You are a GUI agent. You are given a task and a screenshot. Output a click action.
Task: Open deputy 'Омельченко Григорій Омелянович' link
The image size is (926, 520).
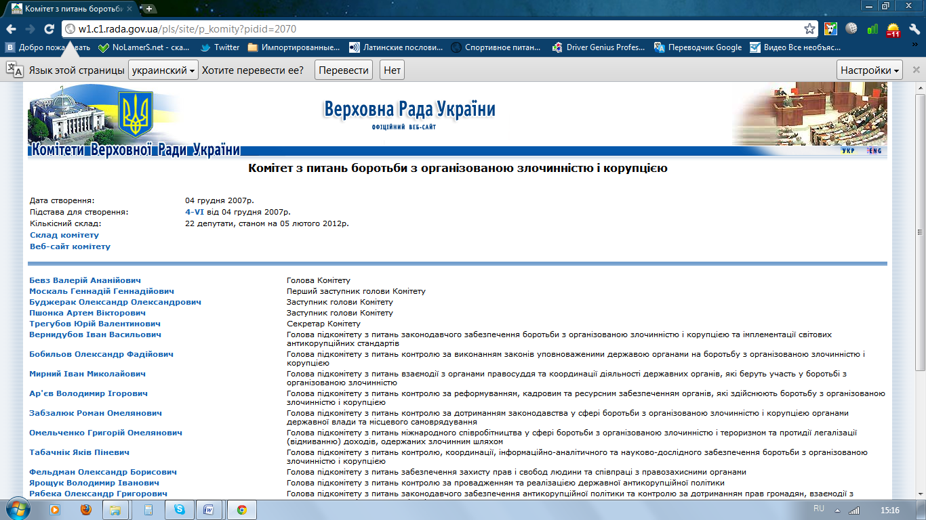pos(106,433)
